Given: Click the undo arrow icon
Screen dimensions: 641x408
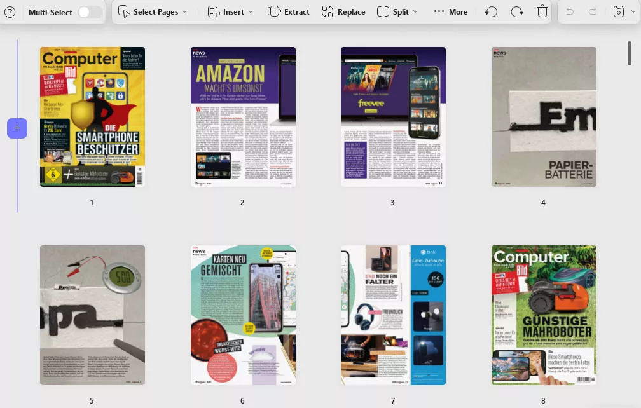Looking at the screenshot, I should [x=570, y=11].
